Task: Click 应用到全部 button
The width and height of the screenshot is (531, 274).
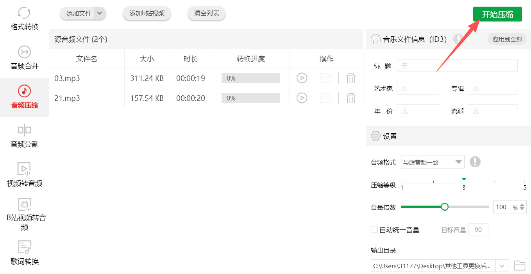Action: pos(507,39)
